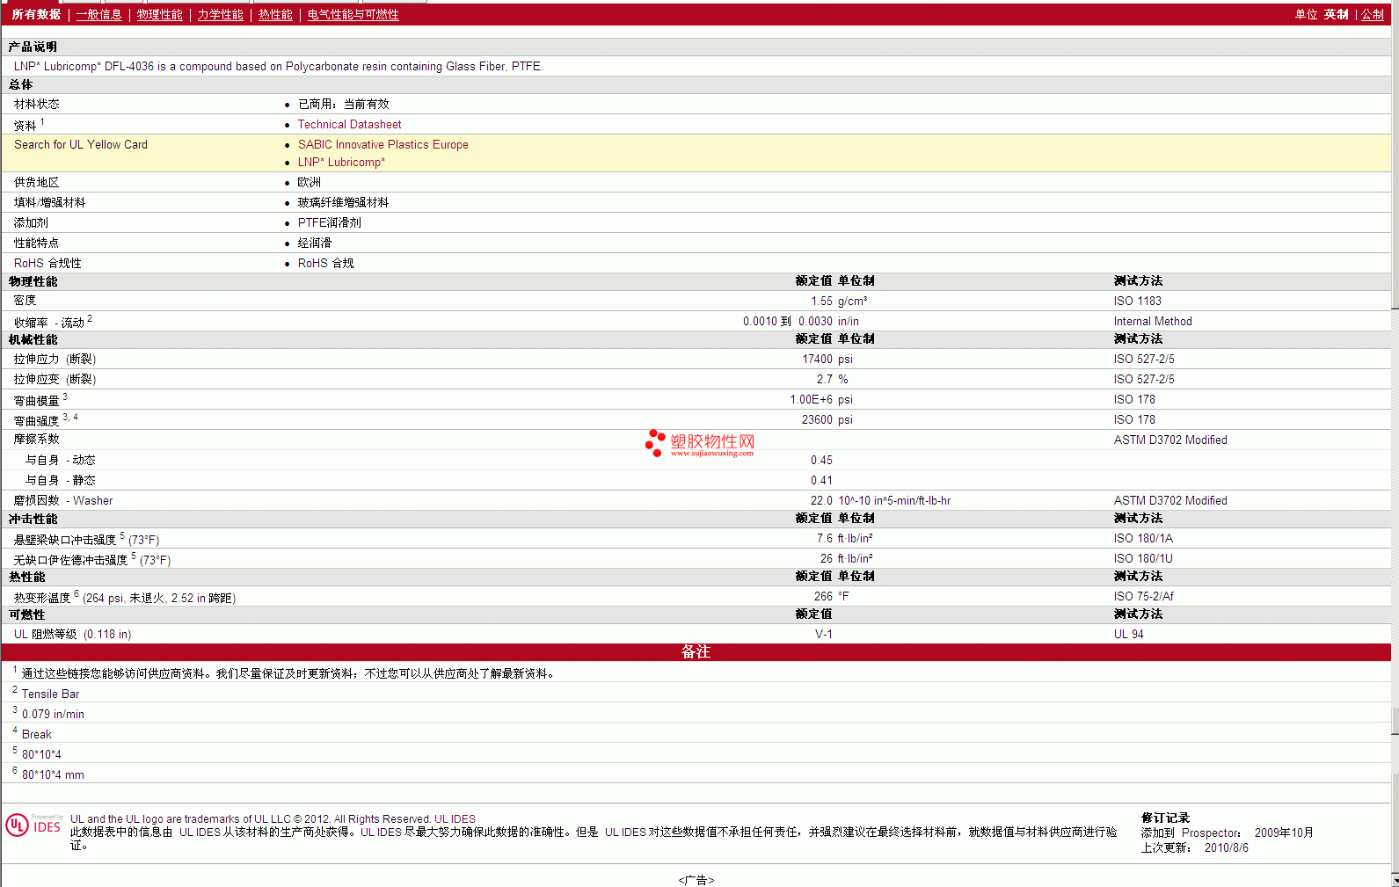Click the 已商用：当前有效 status value
This screenshot has height=887, width=1399.
pos(343,105)
